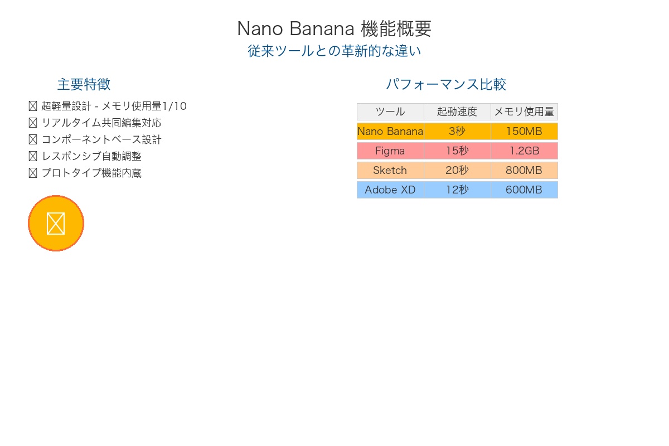Click the Adobe XD table cell
Viewport: 669px width, 446px height.
[x=390, y=190]
